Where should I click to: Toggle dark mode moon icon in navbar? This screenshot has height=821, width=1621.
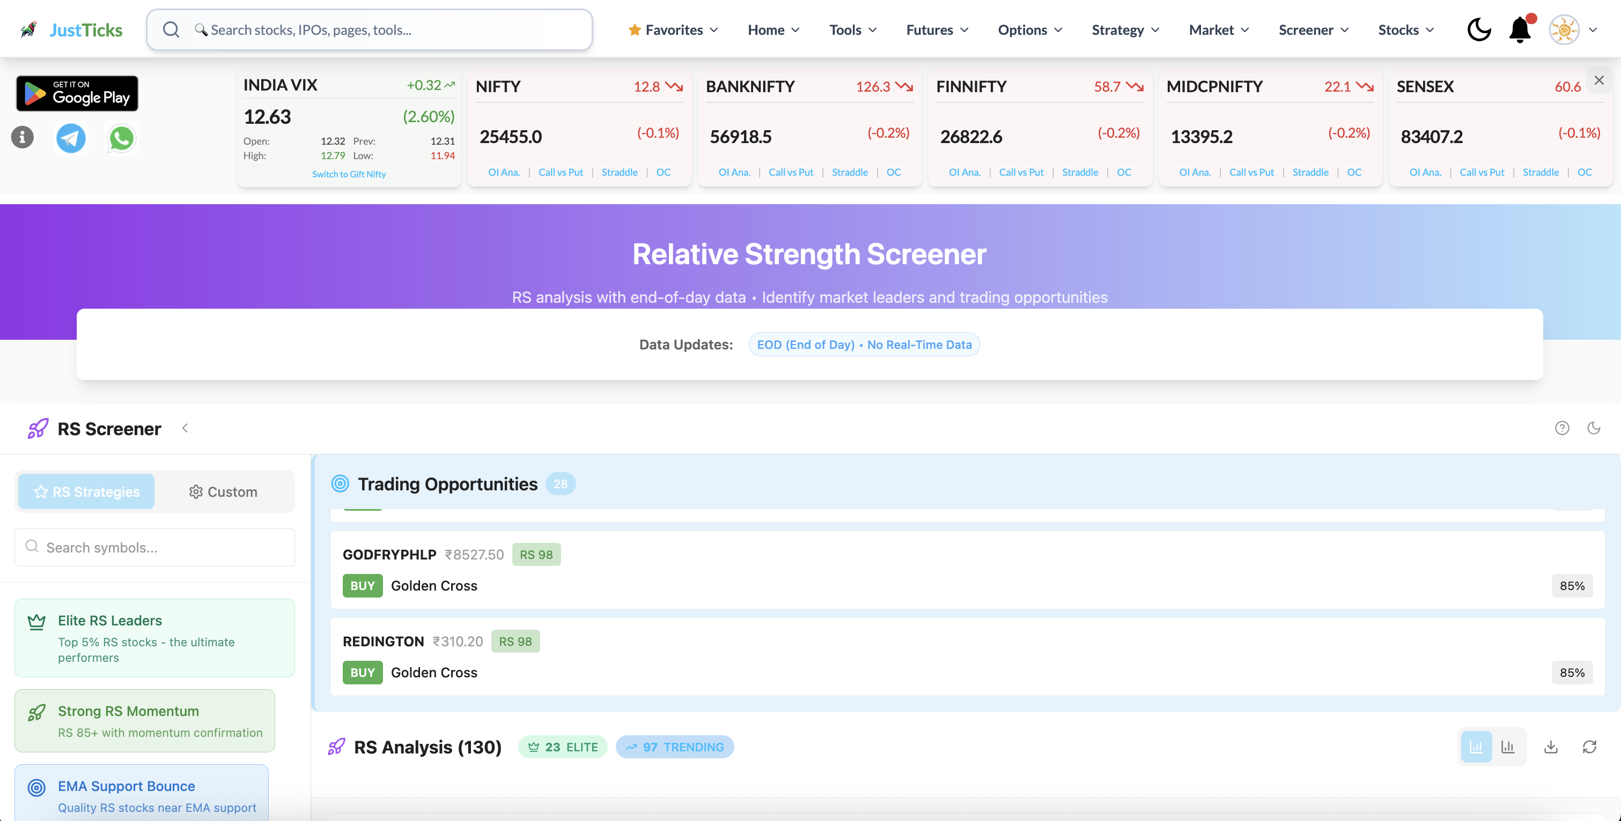[1479, 29]
